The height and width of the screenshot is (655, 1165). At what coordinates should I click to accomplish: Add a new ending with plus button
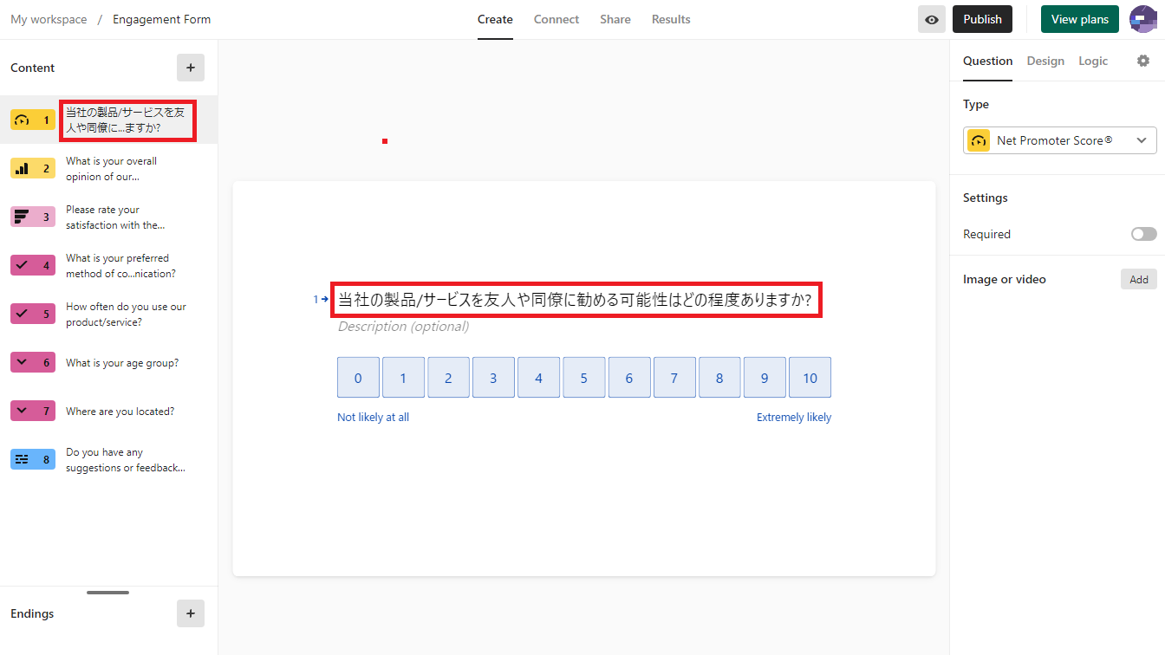point(191,613)
